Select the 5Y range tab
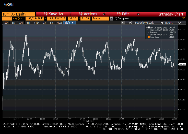The height and width of the screenshot is (134, 188). [52, 23]
